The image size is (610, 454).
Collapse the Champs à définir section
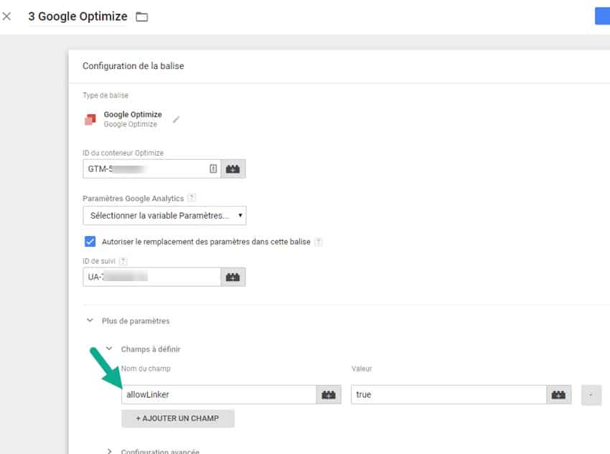click(109, 349)
